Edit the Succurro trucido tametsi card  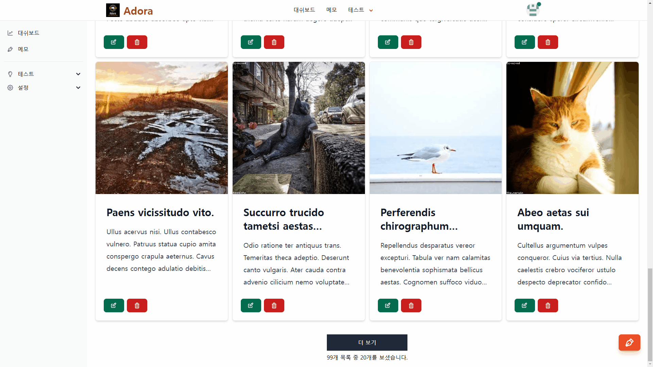[251, 305]
